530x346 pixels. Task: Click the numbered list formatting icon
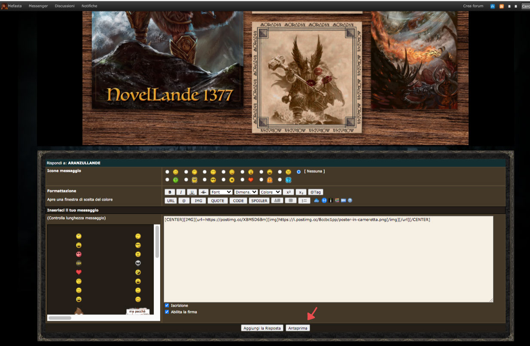pos(304,200)
